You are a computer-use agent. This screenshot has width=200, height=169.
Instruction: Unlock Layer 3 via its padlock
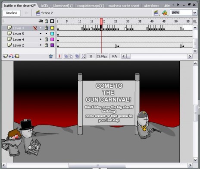point(46,28)
